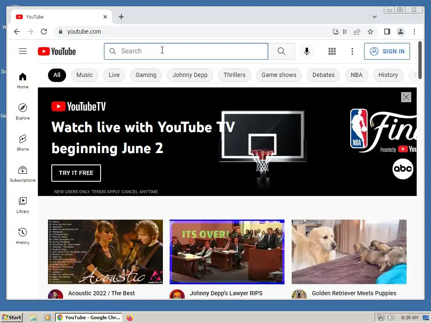Close the YouTube TV banner ad
The height and width of the screenshot is (323, 431).
pos(406,97)
